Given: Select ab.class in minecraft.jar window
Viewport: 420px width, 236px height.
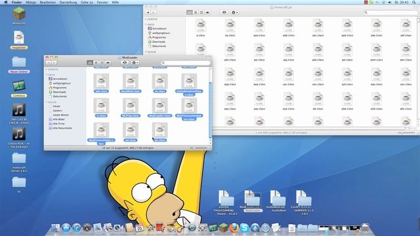Looking at the screenshot, I should (318, 100).
